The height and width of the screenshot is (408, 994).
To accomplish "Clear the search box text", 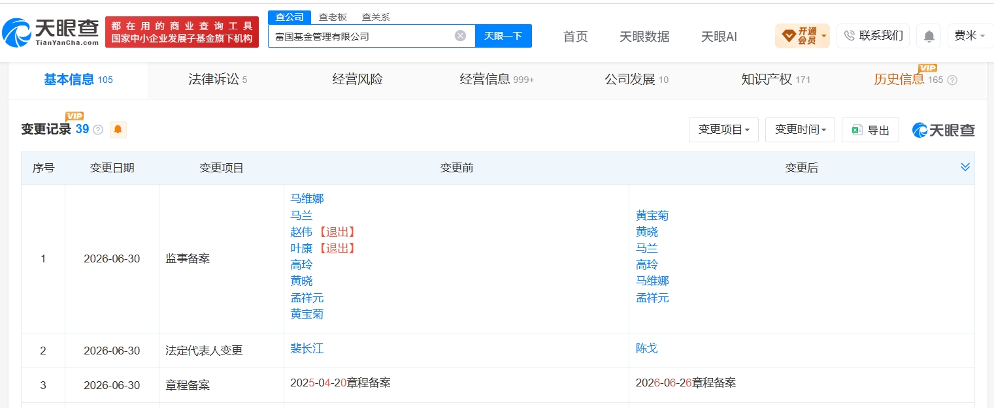I will point(460,36).
